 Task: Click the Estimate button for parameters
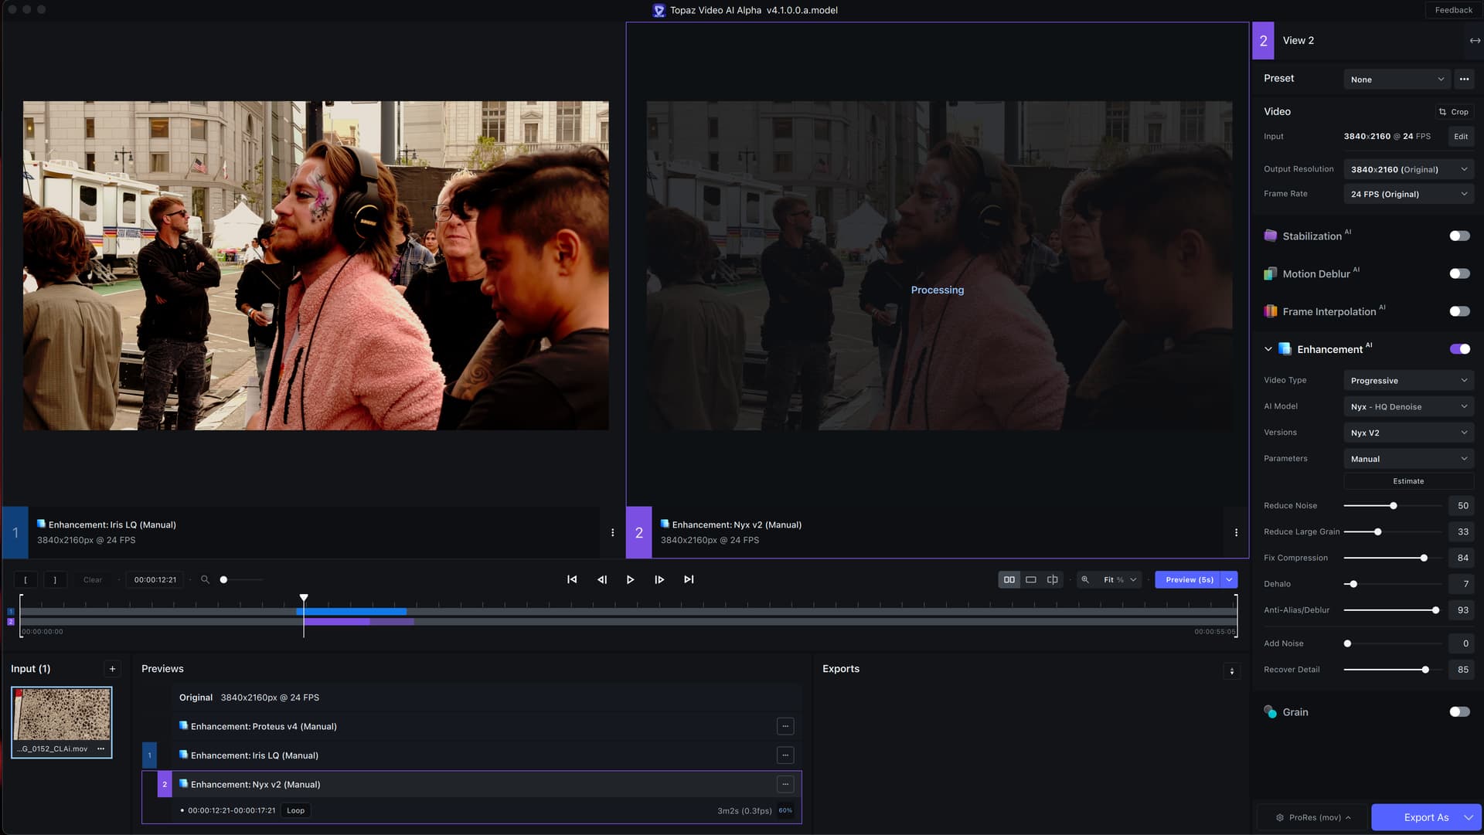(1407, 480)
